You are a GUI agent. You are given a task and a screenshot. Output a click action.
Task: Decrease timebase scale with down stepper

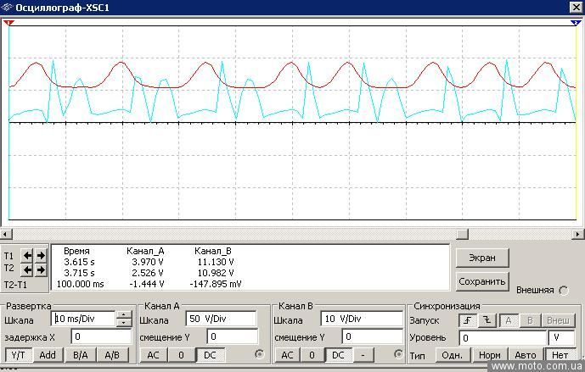[124, 324]
